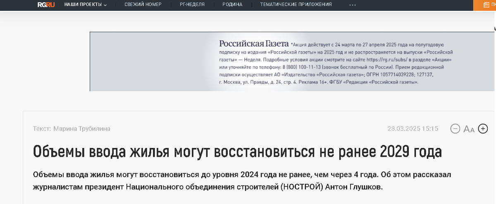
Task: Click the orange button in the top right corner
Action: tap(484, 5)
